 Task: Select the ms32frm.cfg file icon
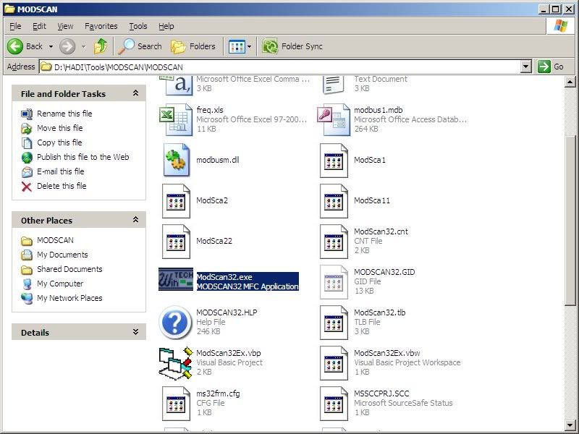176,404
